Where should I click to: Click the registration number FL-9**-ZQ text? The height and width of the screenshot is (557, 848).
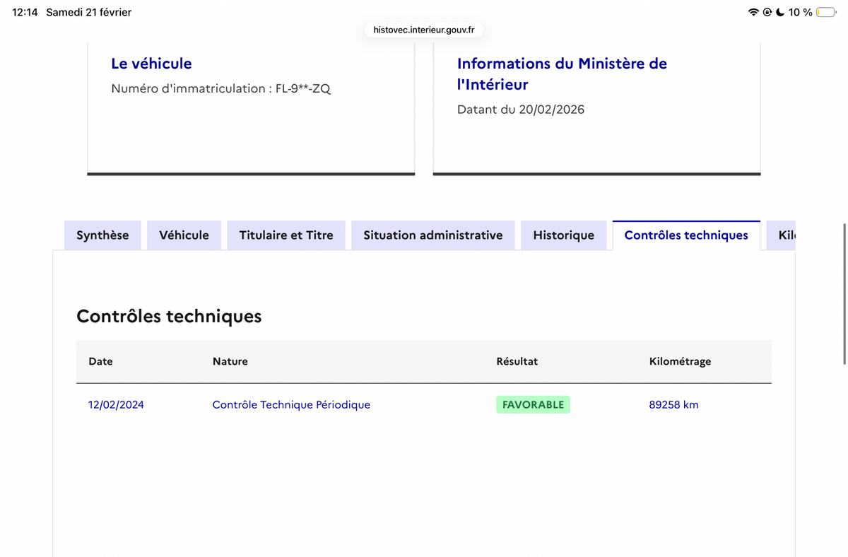(303, 88)
